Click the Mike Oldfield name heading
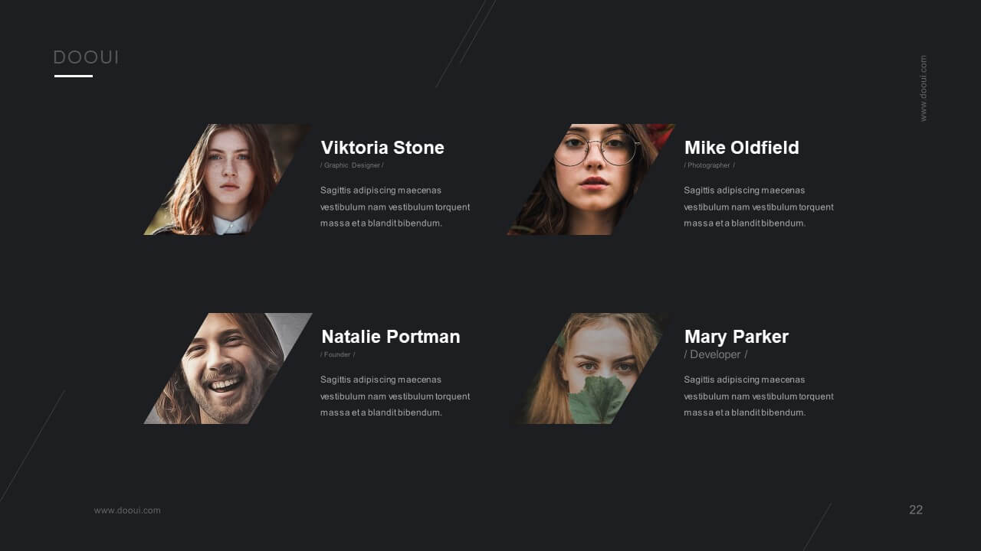The height and width of the screenshot is (551, 981). click(x=741, y=148)
